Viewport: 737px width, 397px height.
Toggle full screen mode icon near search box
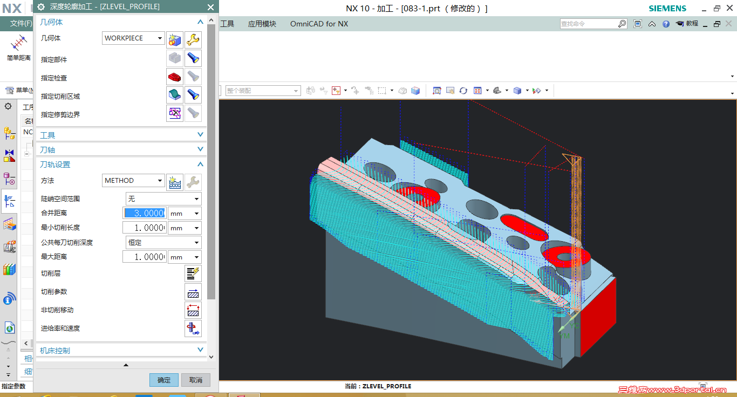click(638, 24)
